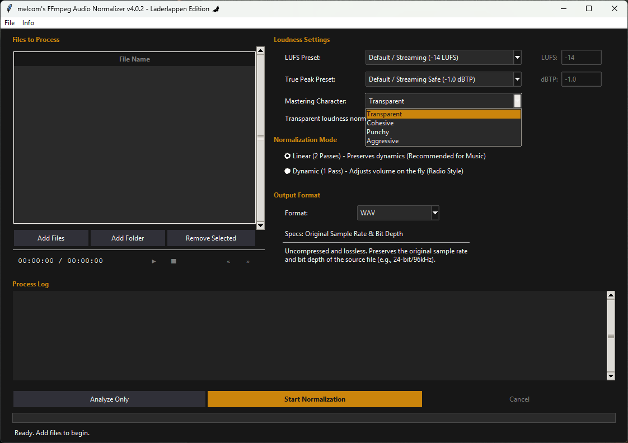
Task: Click the Files to Process heading
Action: pyautogui.click(x=36, y=40)
